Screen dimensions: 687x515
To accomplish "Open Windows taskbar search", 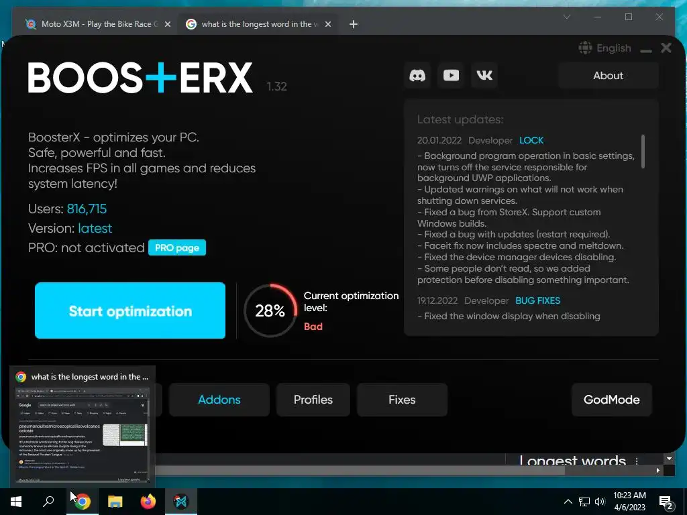I will click(48, 502).
